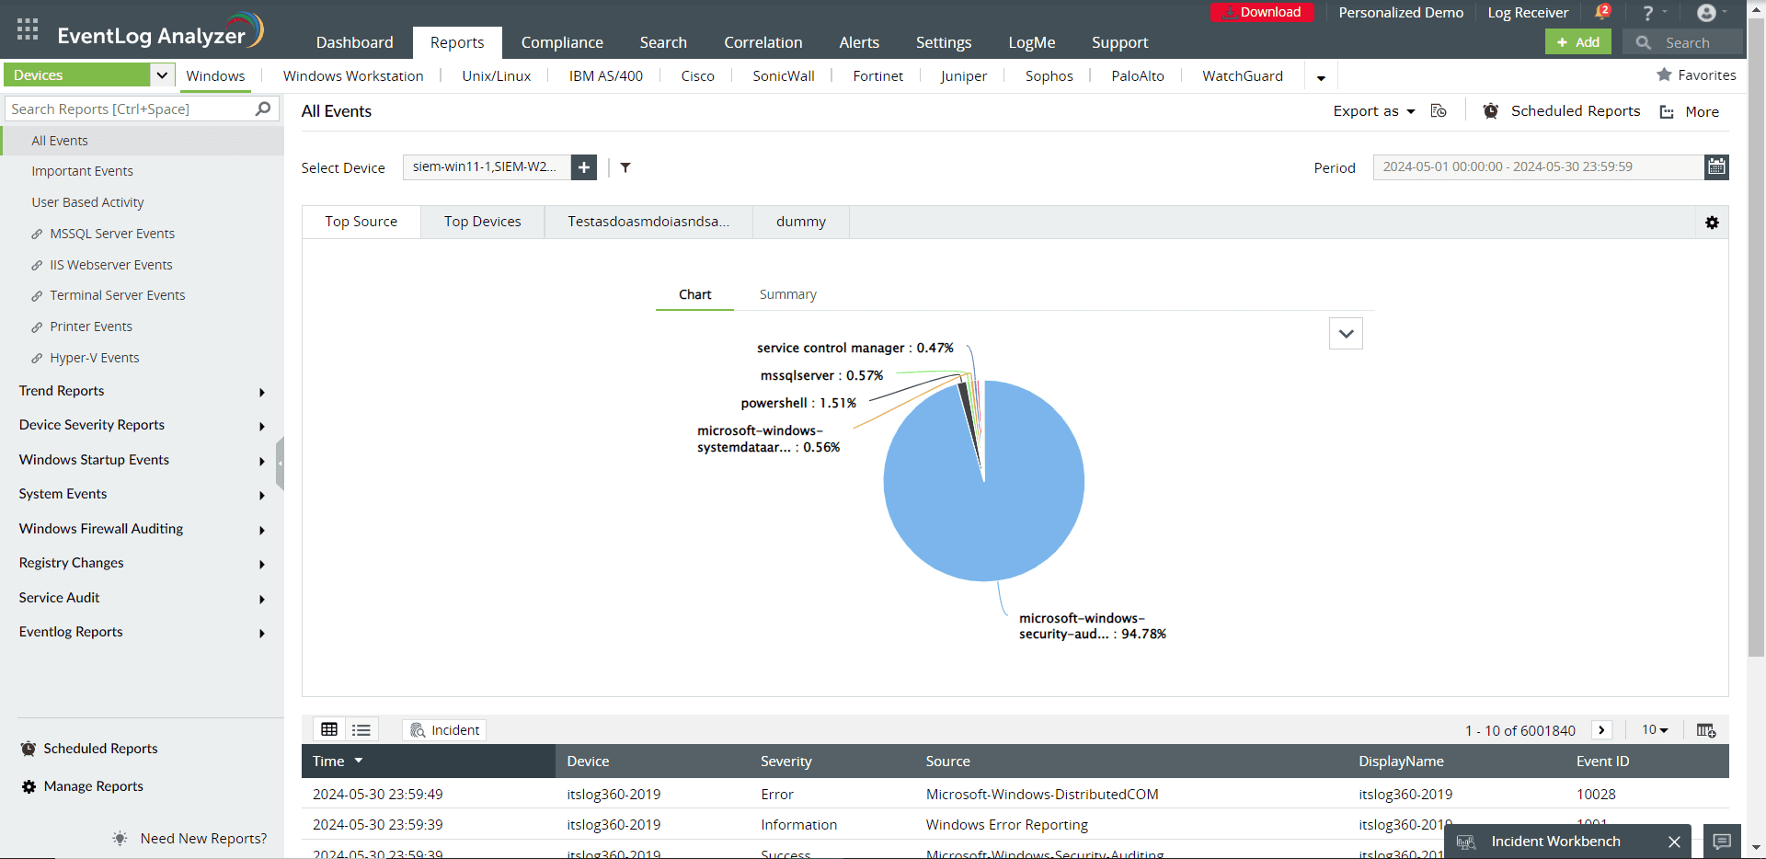Open the Alerts tab
The width and height of the screenshot is (1766, 859).
click(x=859, y=42)
